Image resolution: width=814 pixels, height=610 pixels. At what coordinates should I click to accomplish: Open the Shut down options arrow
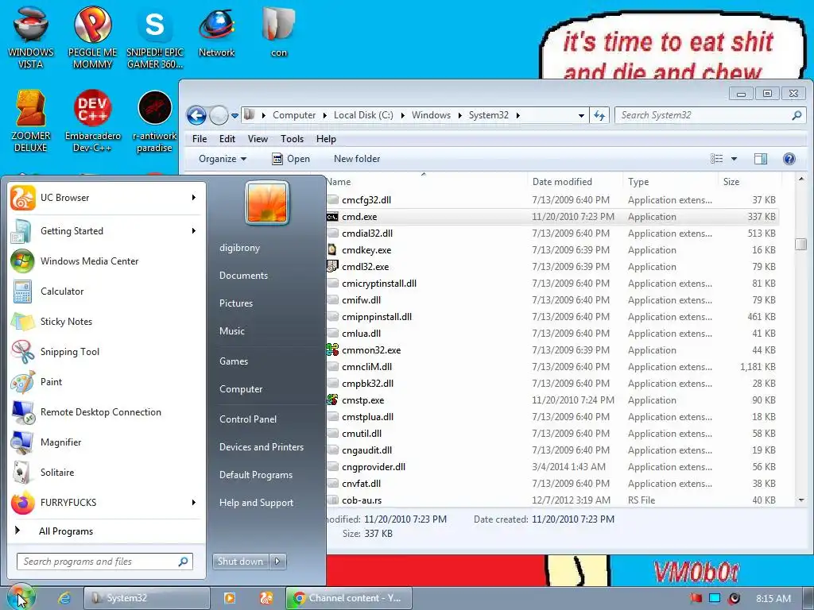coord(277,562)
